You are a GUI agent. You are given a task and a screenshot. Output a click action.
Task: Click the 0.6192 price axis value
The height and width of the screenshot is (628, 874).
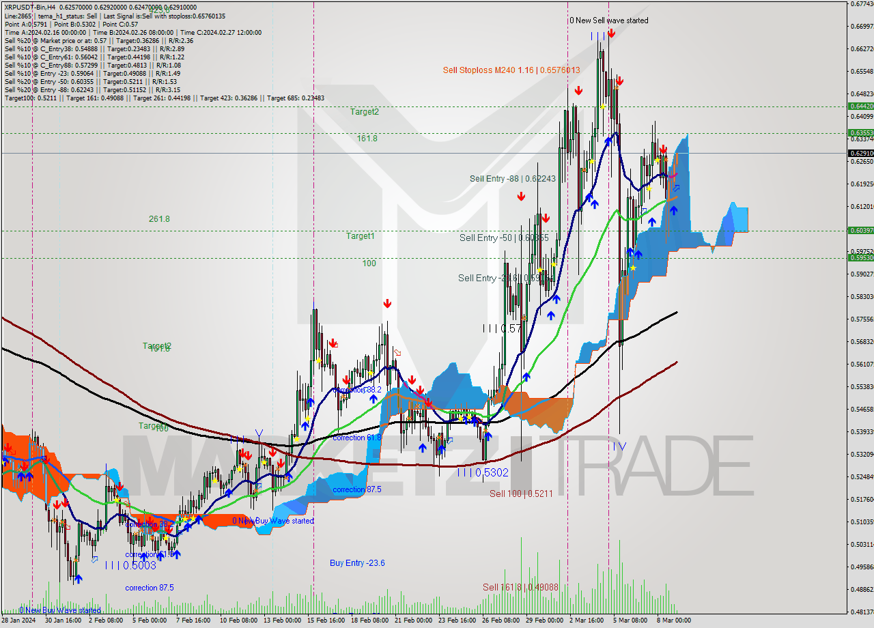coord(862,184)
